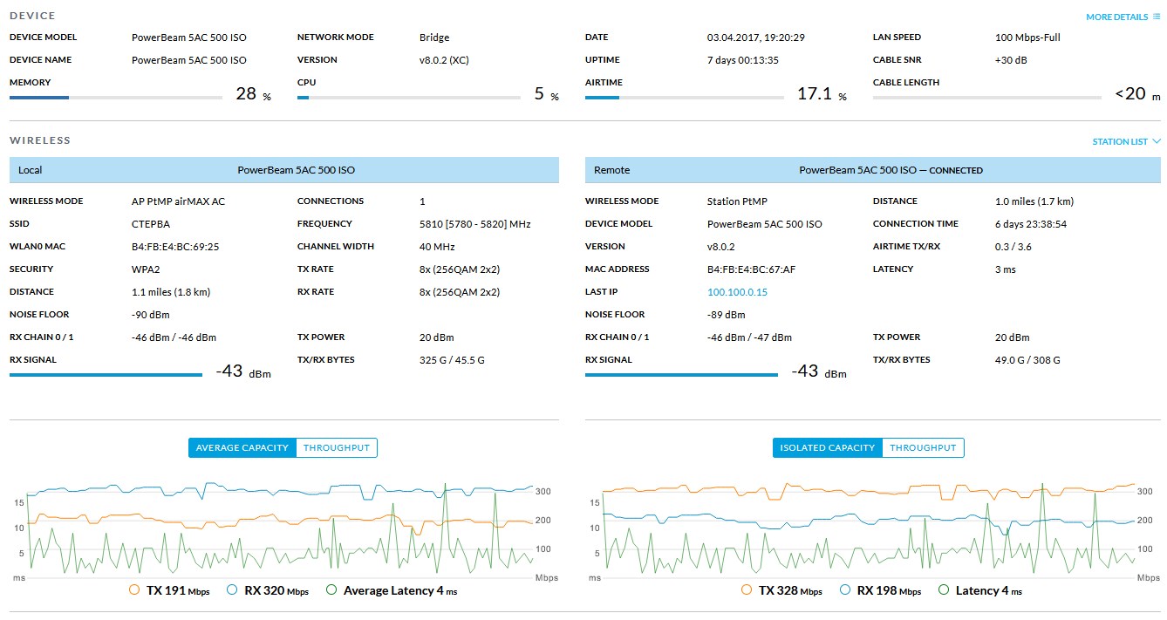Viewport: 1167px width, 620px height.
Task: Click the connection time 6 days 23:38:54
Action: click(x=1031, y=224)
